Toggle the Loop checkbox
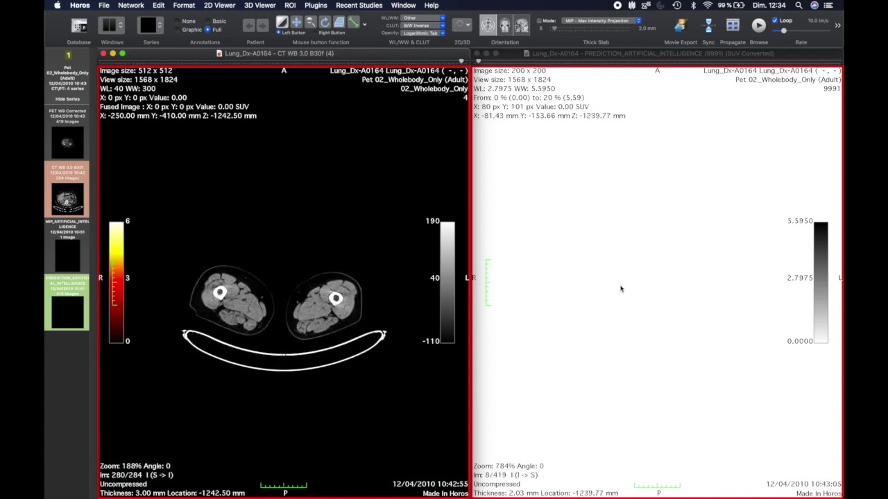 pos(775,21)
